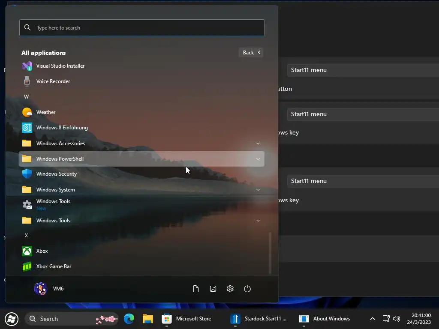
Task: Expand Windows Accessories chevron
Action: (258, 144)
